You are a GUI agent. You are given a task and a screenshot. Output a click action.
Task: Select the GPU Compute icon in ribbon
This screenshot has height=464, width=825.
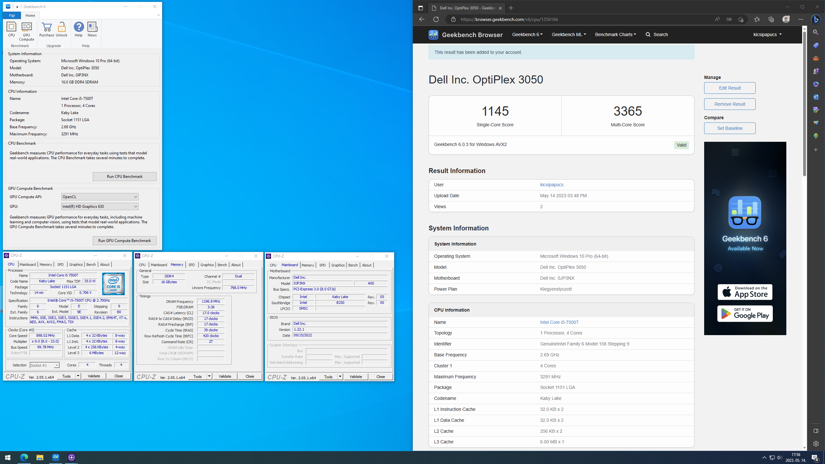pyautogui.click(x=26, y=32)
